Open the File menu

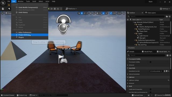click(x=9, y=1)
